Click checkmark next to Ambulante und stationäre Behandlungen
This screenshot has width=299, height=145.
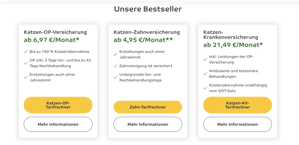(x=205, y=74)
